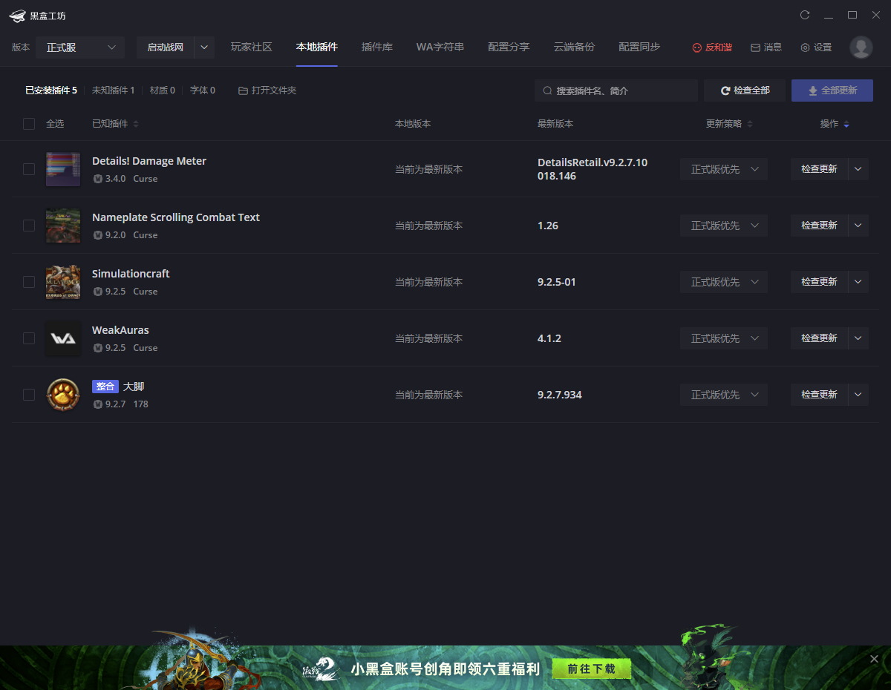Check the Simulationcraft row checkbox
Image resolution: width=891 pixels, height=690 pixels.
[29, 282]
